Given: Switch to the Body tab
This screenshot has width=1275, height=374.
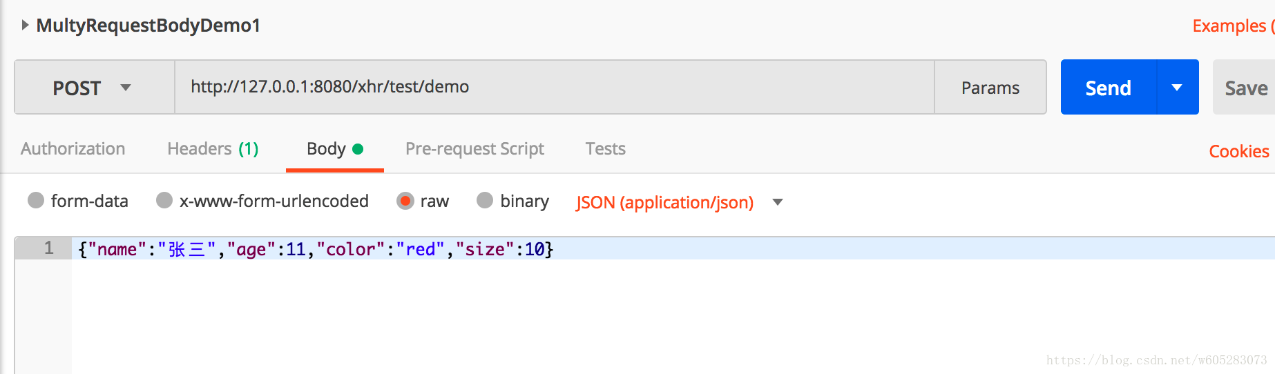Looking at the screenshot, I should pos(335,149).
